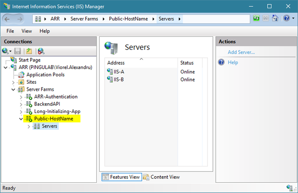Open the dropdown arrow beside toolbar Help
This screenshot has height=193, width=298.
click(x=293, y=19)
